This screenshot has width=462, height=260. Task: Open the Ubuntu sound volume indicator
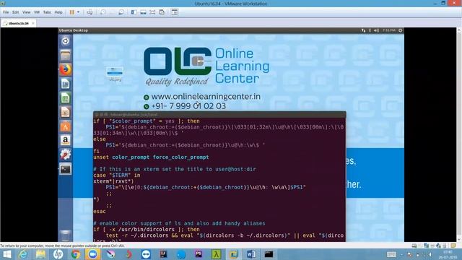[x=377, y=30]
